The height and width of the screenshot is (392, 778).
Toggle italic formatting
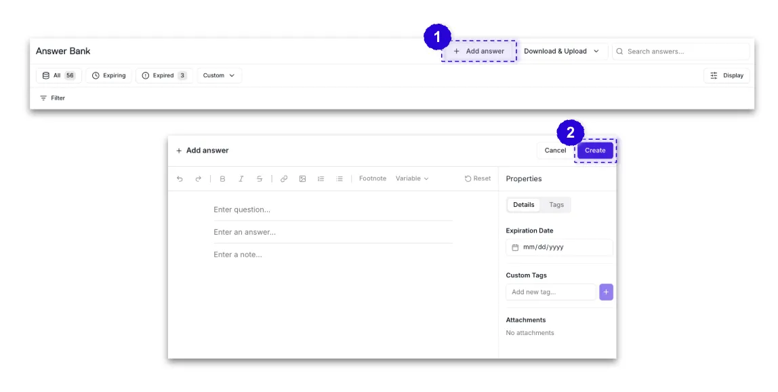click(x=241, y=179)
